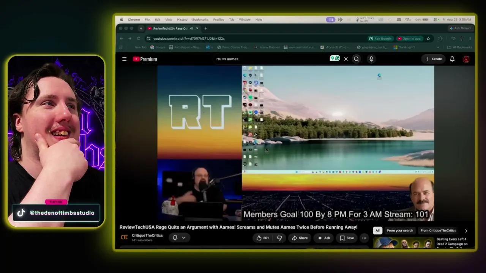Expand the channel notification bell dropdown
The image size is (486, 273).
point(179,238)
